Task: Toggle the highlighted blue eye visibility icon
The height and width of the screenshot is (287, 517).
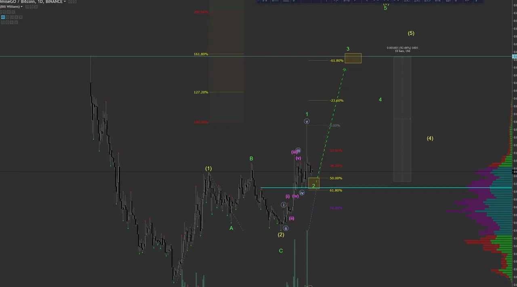Action: 3,17
